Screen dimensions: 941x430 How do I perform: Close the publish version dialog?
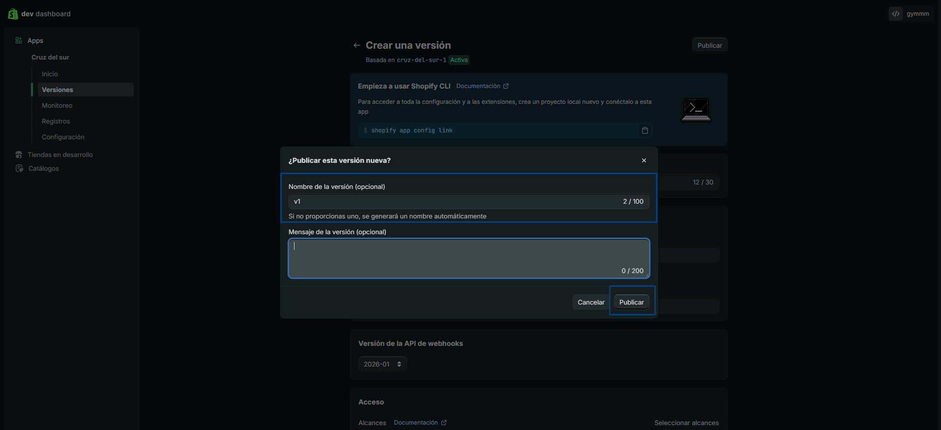[644, 160]
